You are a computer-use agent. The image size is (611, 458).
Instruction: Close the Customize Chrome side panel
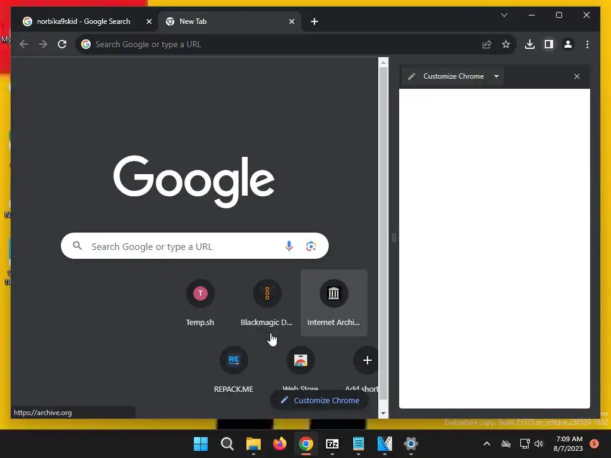click(x=577, y=76)
